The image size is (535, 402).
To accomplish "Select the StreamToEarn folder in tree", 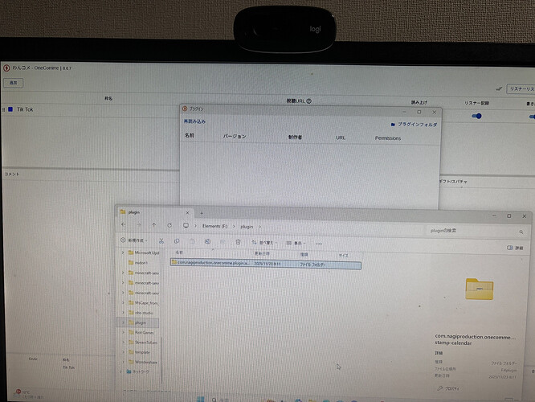I will coord(143,343).
